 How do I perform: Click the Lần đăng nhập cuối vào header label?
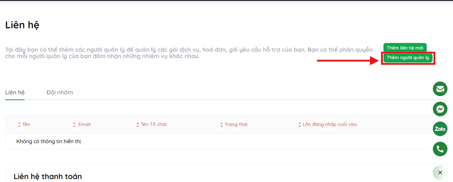click(x=330, y=124)
